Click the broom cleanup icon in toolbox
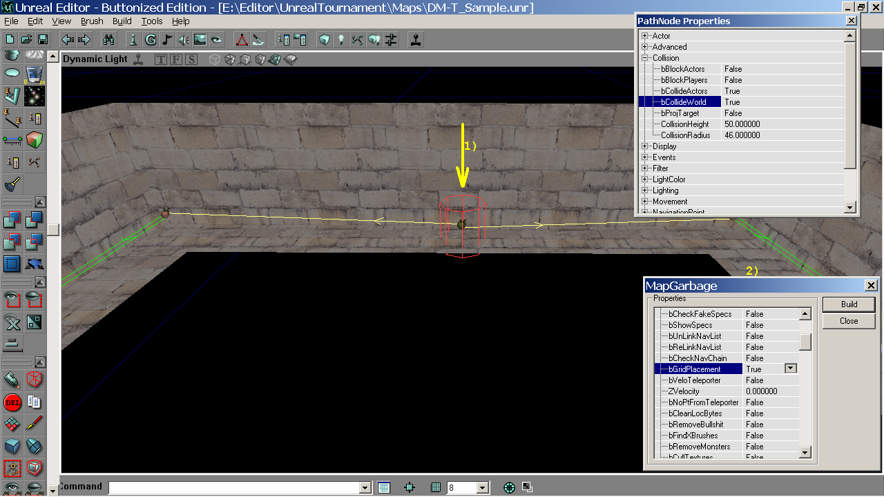The image size is (884, 497). click(x=12, y=184)
